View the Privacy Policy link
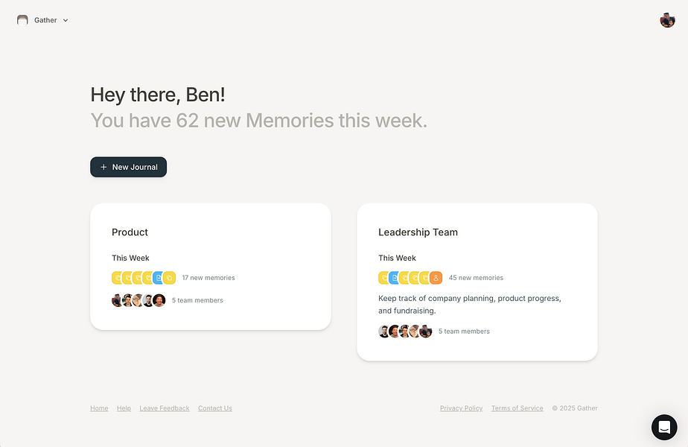 coord(461,408)
